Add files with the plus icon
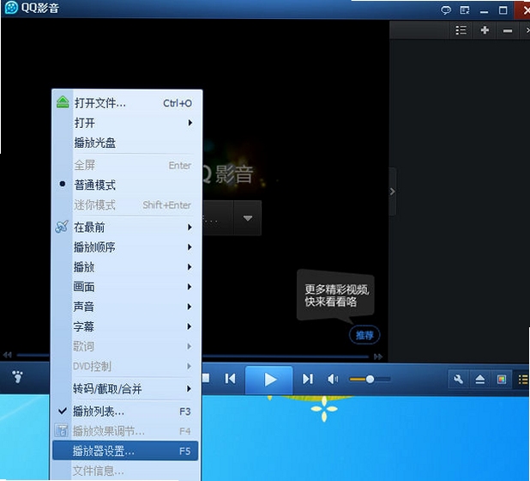Viewport: 530px width, 481px height. point(485,30)
